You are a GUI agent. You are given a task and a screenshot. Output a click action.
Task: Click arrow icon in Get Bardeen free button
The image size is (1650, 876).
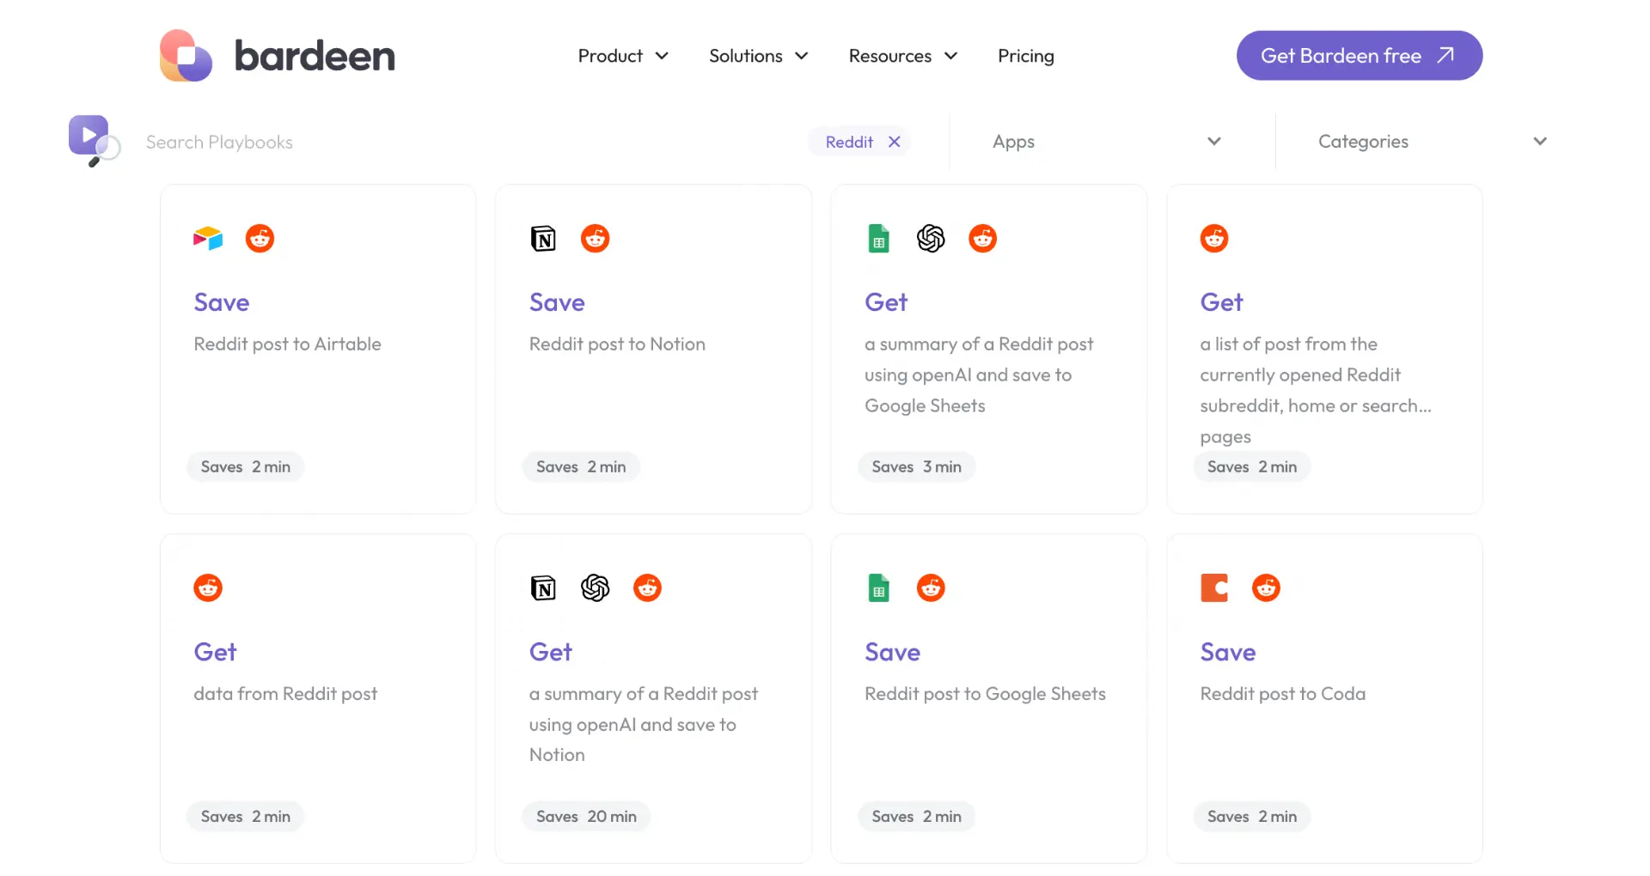(x=1445, y=55)
